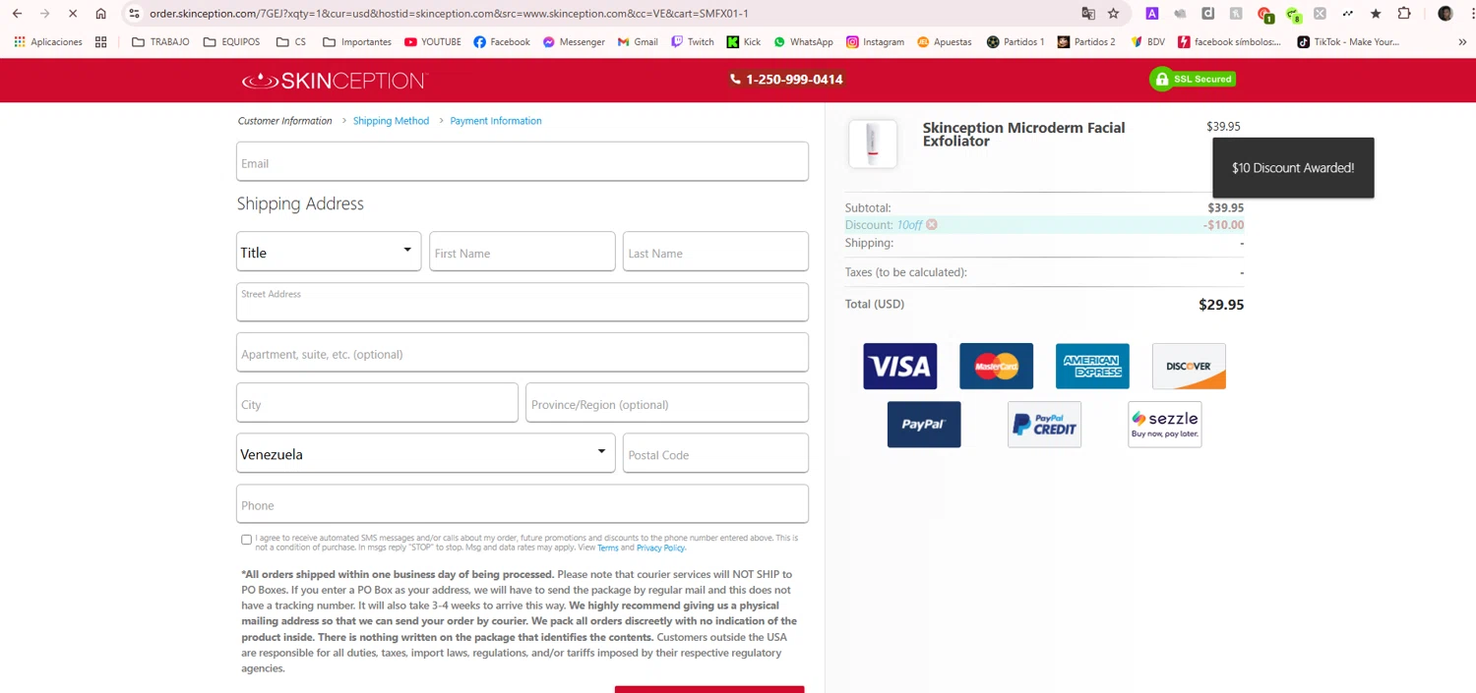The height and width of the screenshot is (693, 1476).
Task: Open the Kick bookmark
Action: pyautogui.click(x=743, y=42)
